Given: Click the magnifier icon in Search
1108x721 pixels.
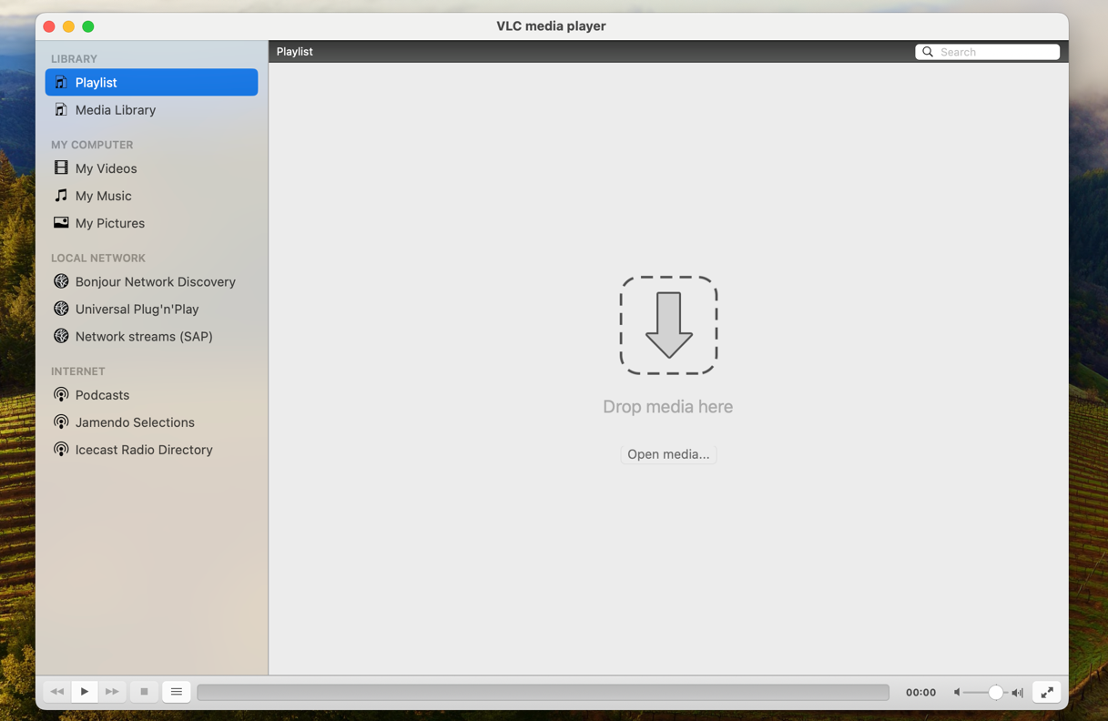Looking at the screenshot, I should (x=928, y=52).
